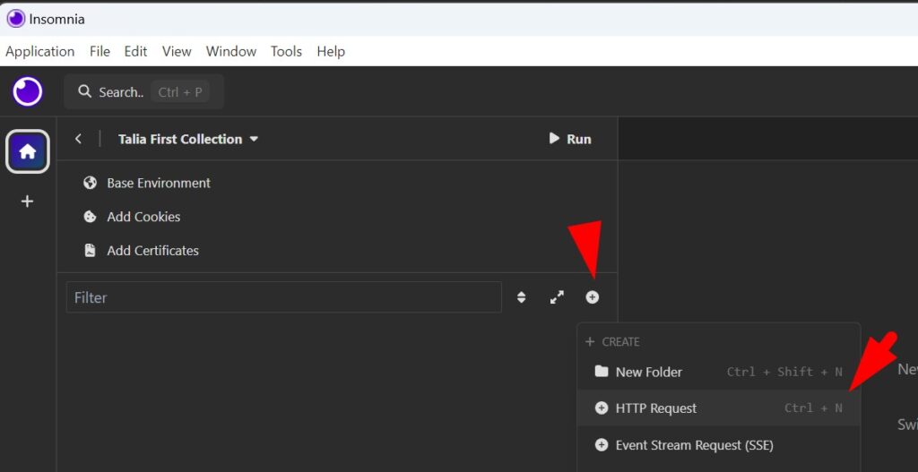Screen dimensions: 918x472
Task: Click the cookie icon
Action: (90, 217)
